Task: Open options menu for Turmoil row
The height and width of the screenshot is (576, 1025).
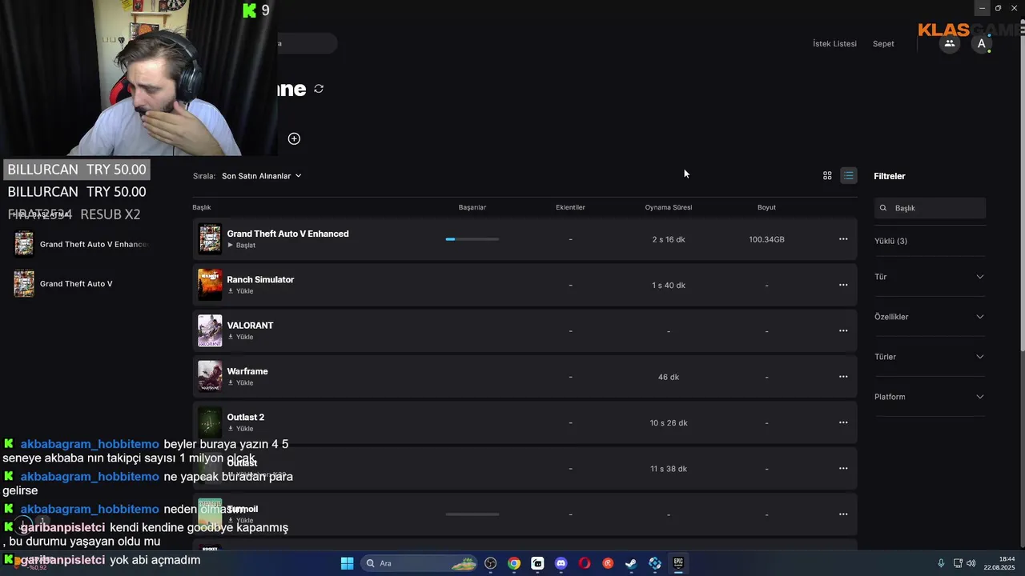Action: 842,514
